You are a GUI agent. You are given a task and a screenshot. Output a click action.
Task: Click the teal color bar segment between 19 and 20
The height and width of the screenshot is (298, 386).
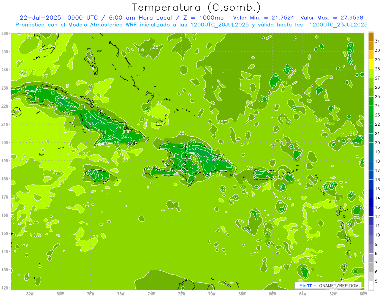[371, 147]
